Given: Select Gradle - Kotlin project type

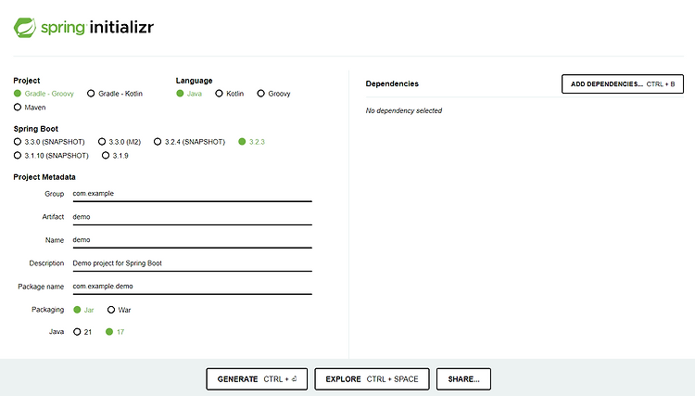Looking at the screenshot, I should coord(115,94).
